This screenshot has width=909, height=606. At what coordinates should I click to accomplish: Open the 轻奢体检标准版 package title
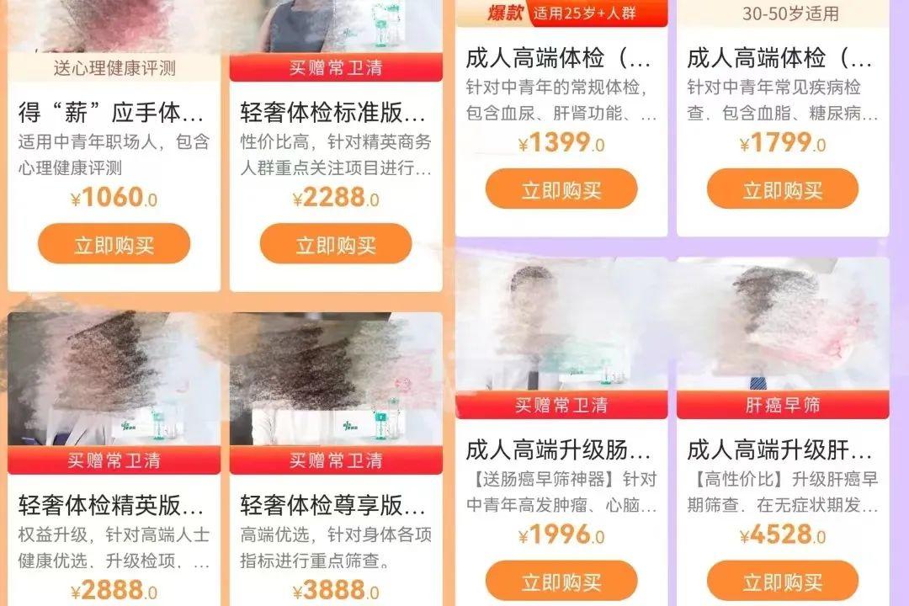pos(332,113)
